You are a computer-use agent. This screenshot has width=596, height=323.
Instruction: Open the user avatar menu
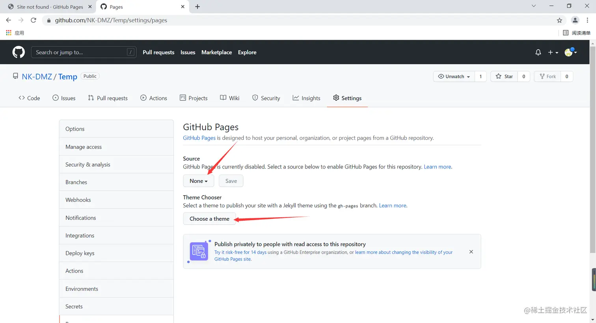pos(570,52)
